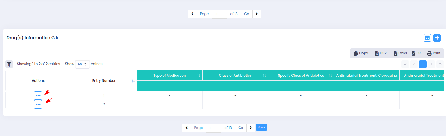
Task: Click the filter funnel icon
Action: 9,64
